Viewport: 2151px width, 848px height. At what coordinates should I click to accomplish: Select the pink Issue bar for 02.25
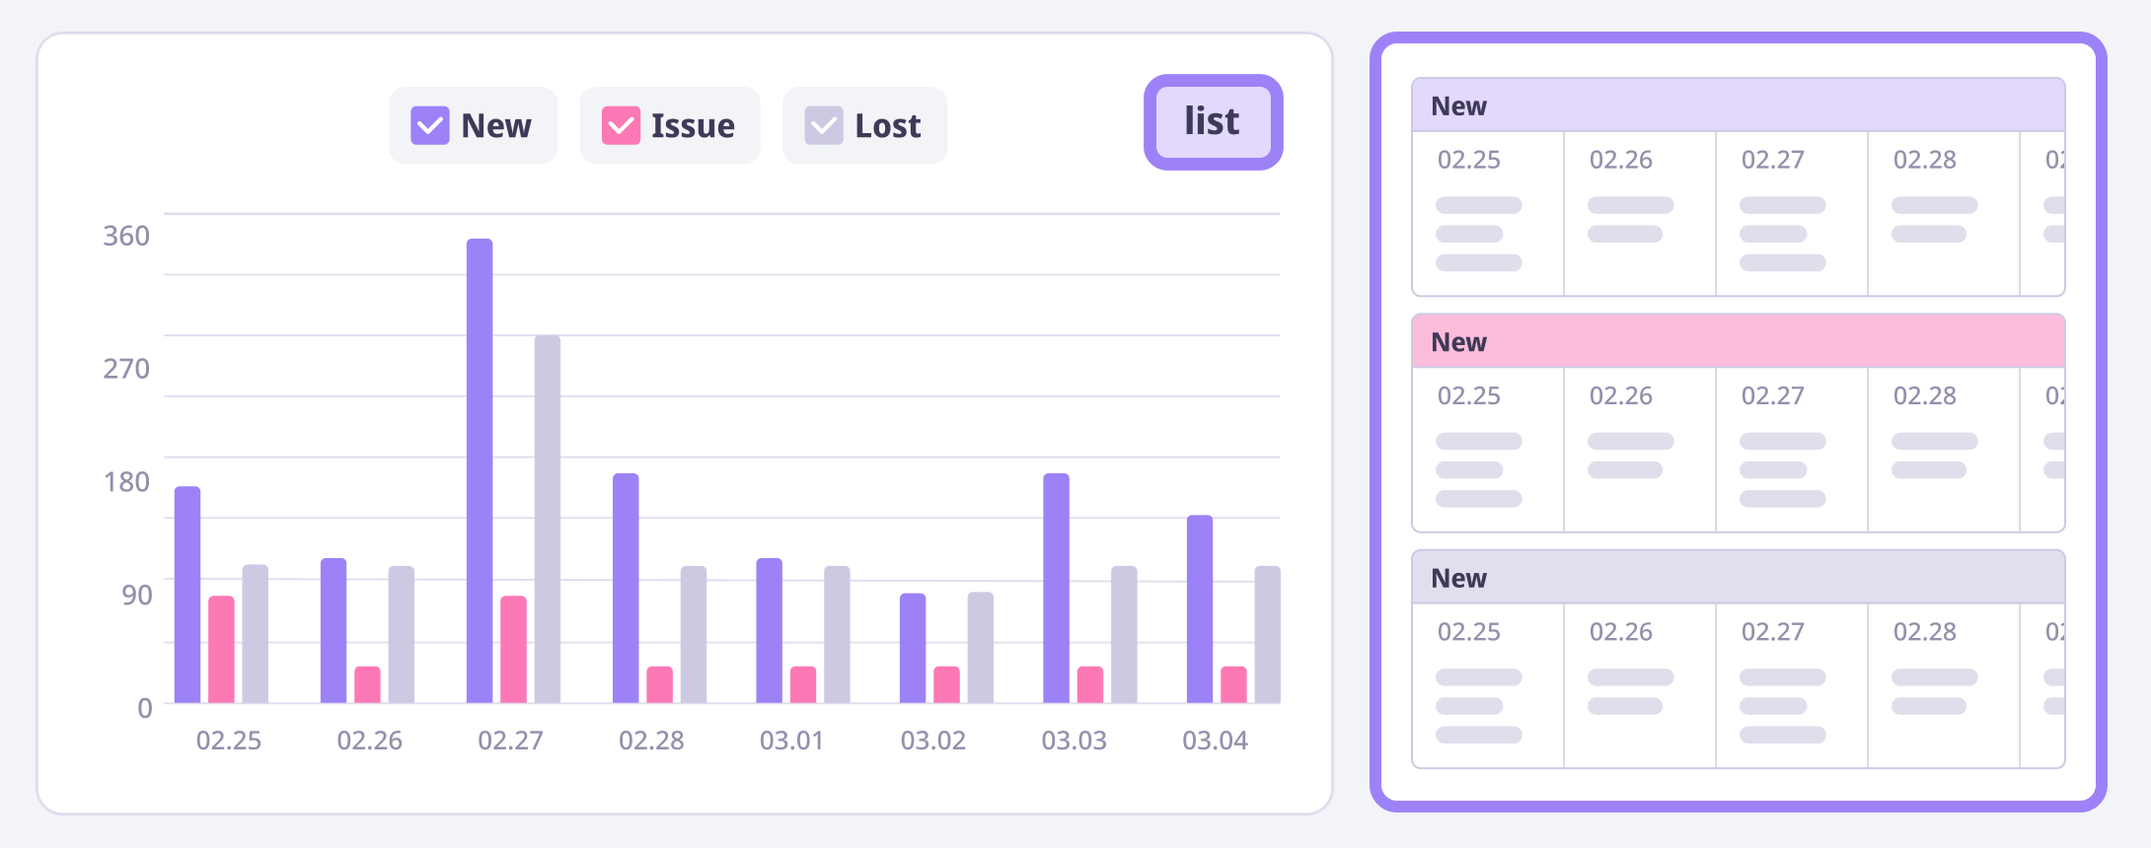[x=221, y=649]
